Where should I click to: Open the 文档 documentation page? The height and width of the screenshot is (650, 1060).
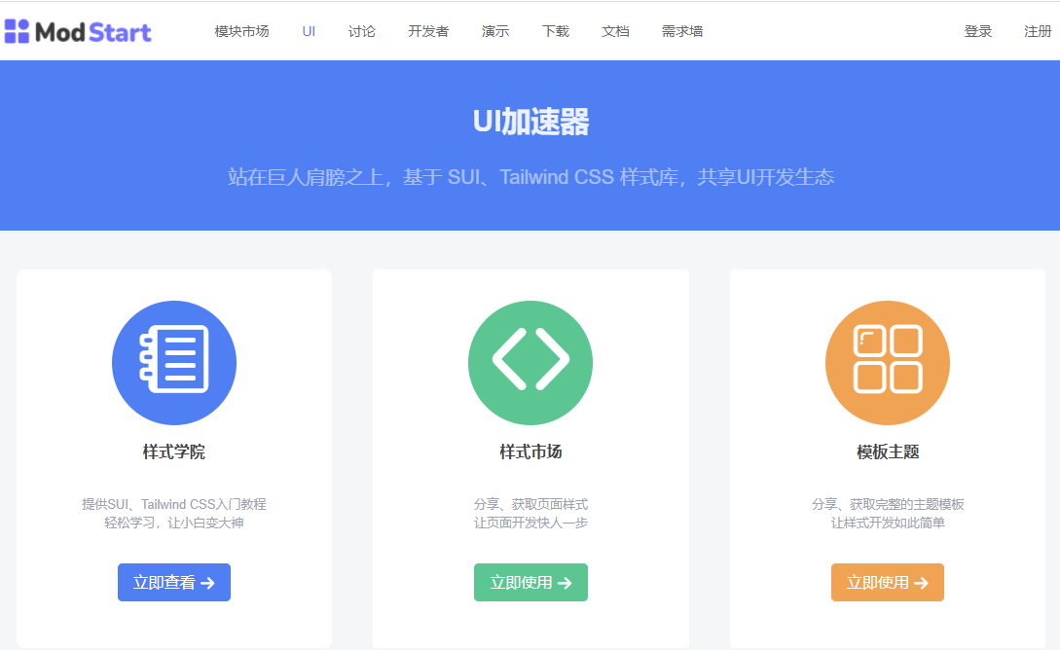(615, 30)
